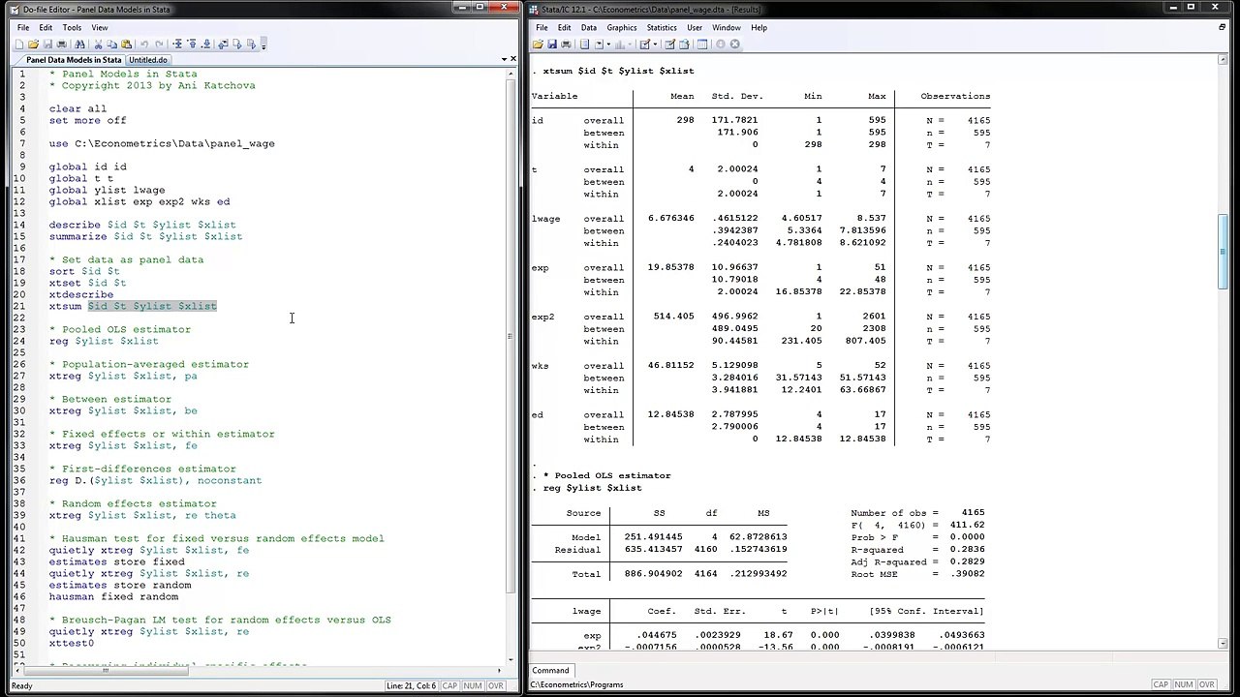
Task: Expand the New Do-file Editor dropdown arrow
Action: click(x=656, y=44)
